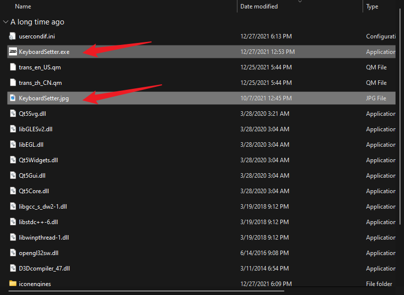The image size is (404, 295).
Task: Select the KeyboardSetter.jpg image icon
Action: 12,98
